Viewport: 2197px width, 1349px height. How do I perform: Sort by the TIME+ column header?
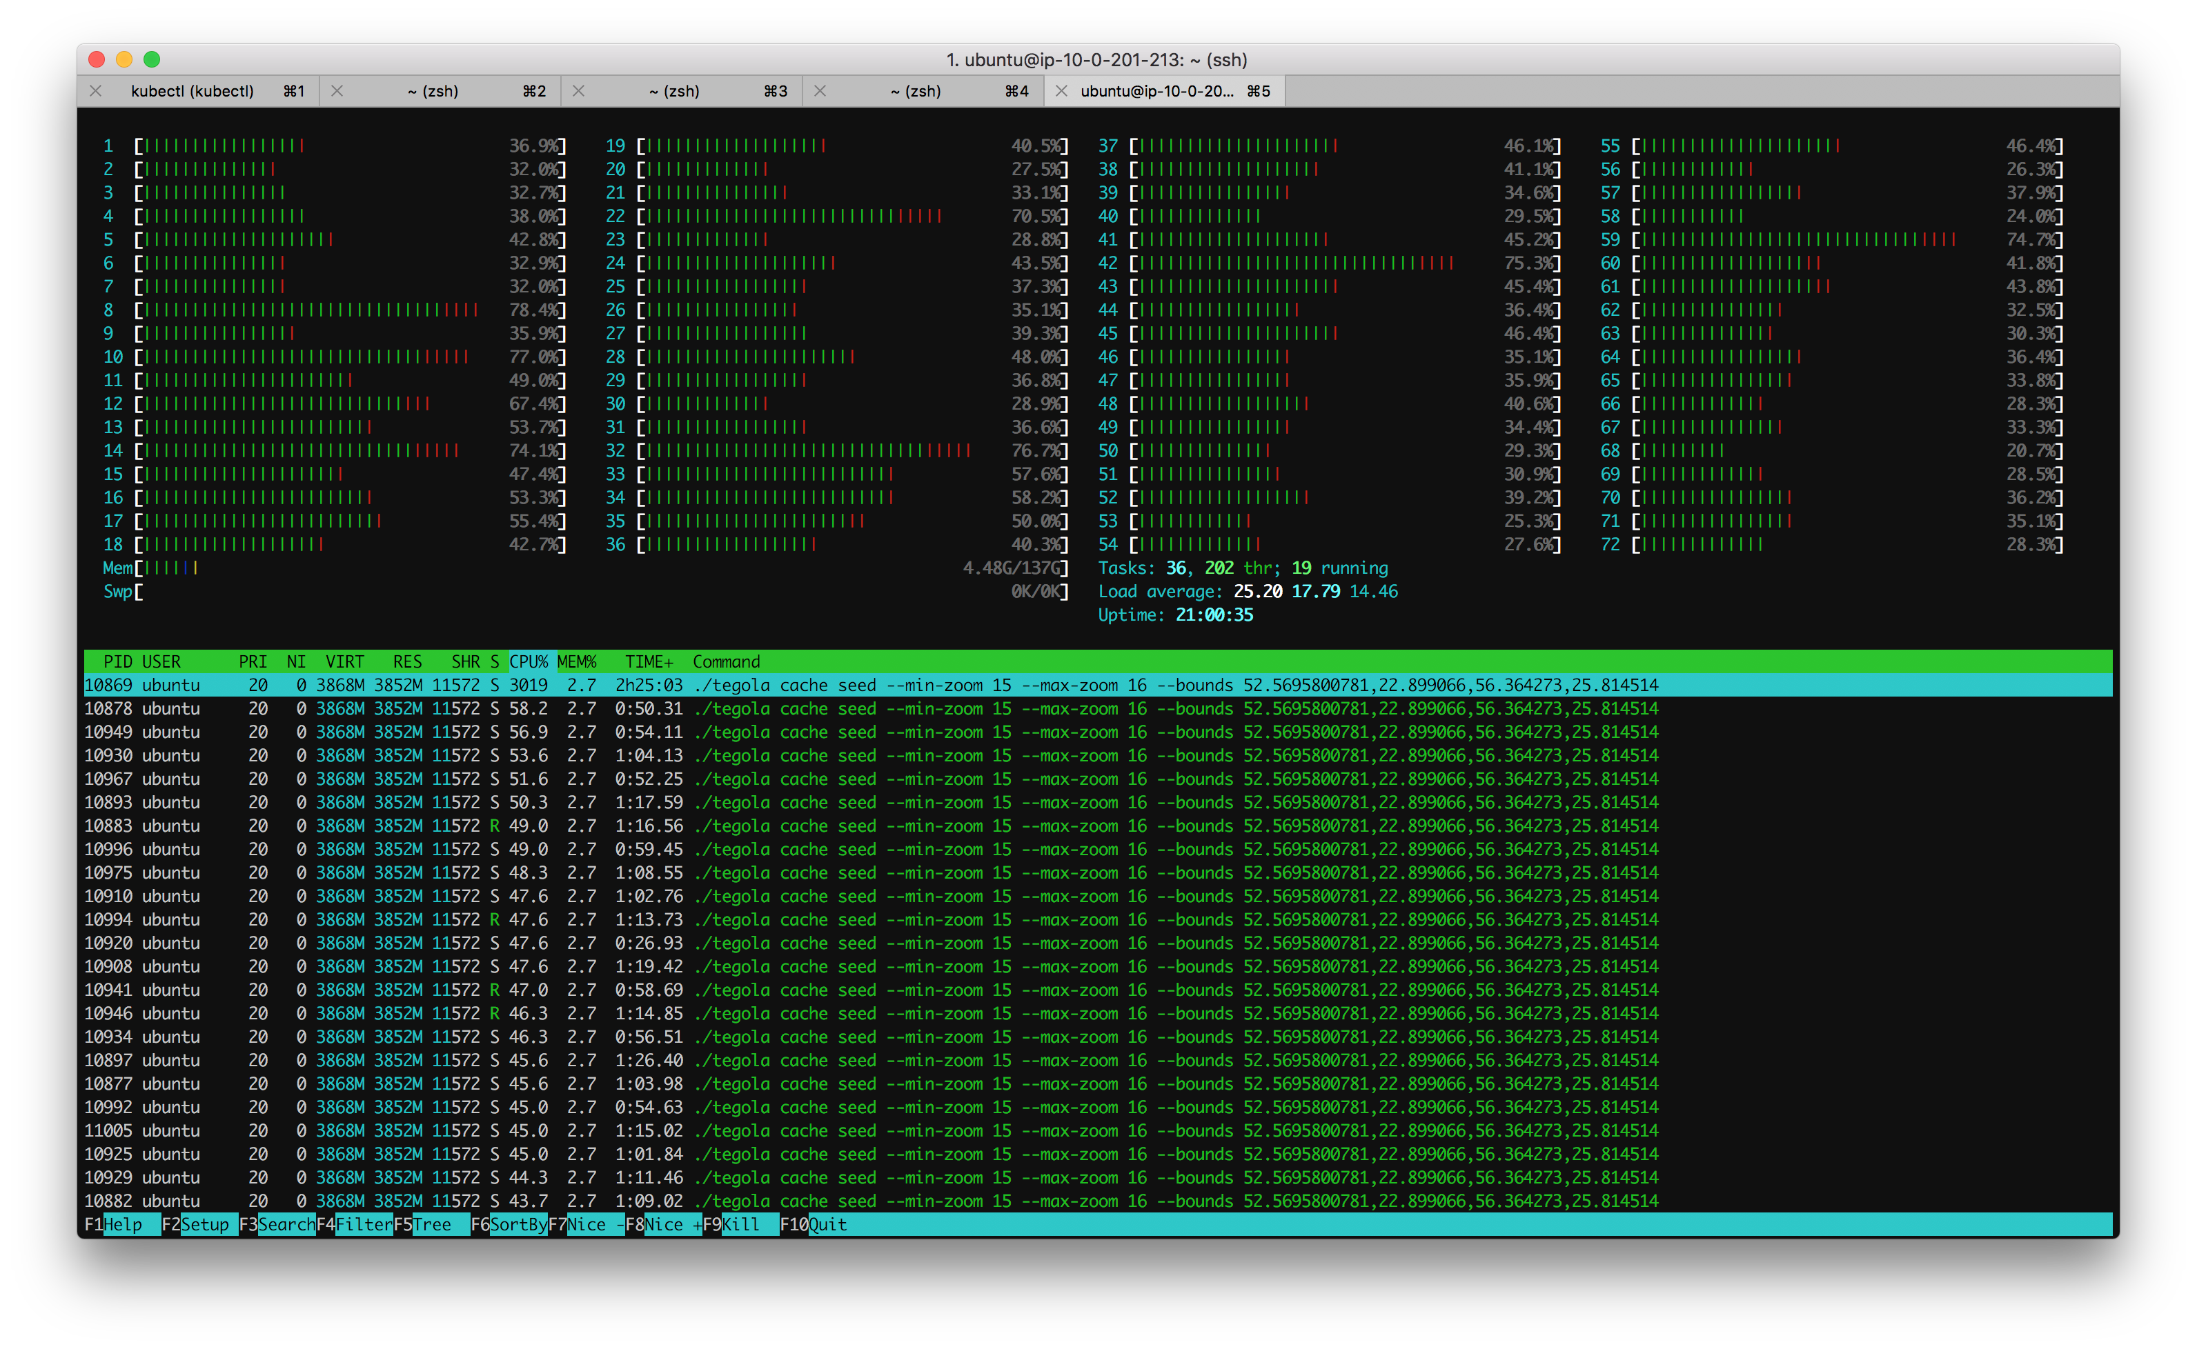point(649,661)
